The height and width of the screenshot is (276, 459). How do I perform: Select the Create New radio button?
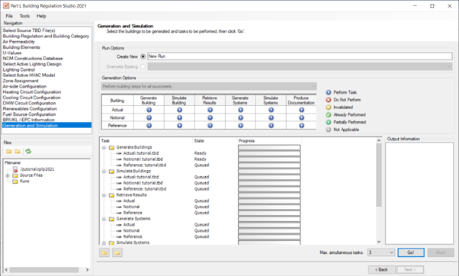(143, 56)
